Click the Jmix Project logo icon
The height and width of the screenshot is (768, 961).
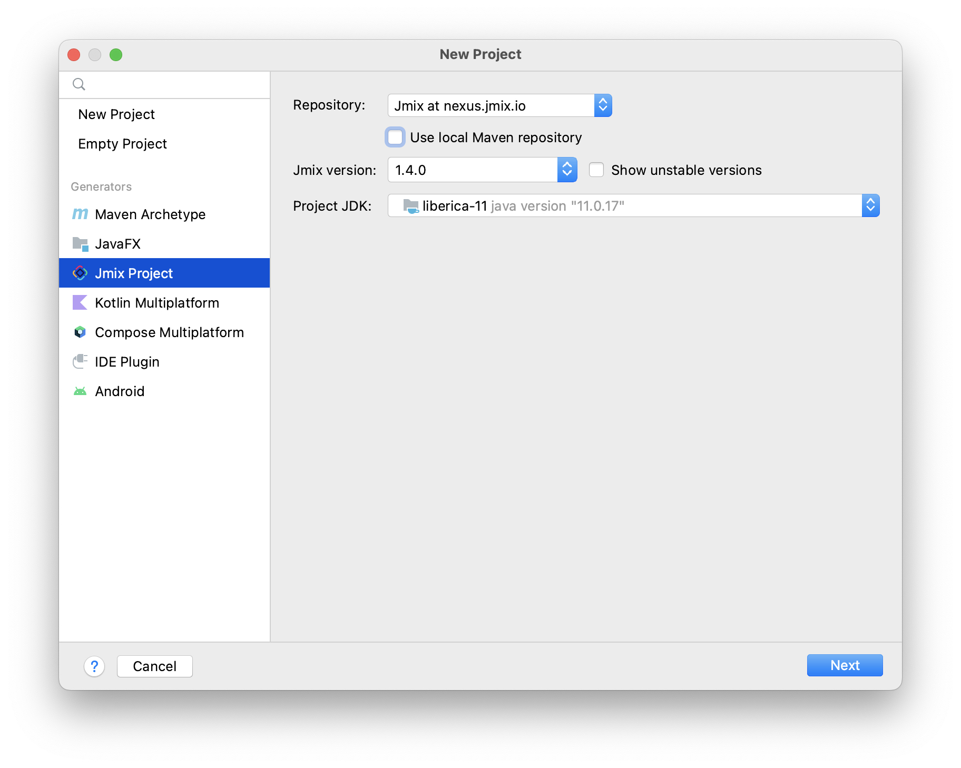pos(80,273)
